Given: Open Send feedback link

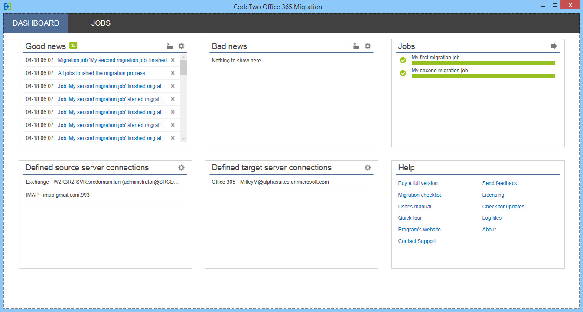Looking at the screenshot, I should (500, 183).
